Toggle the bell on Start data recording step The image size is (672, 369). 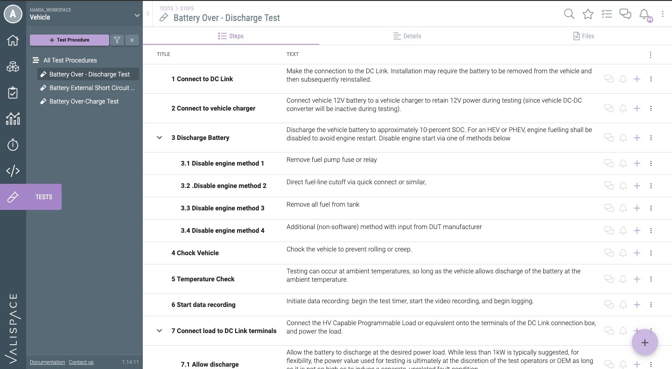(623, 305)
